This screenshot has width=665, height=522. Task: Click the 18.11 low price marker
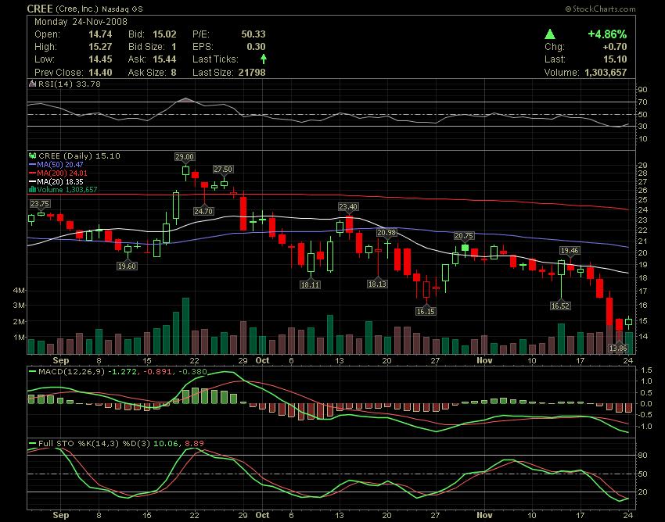coord(310,284)
